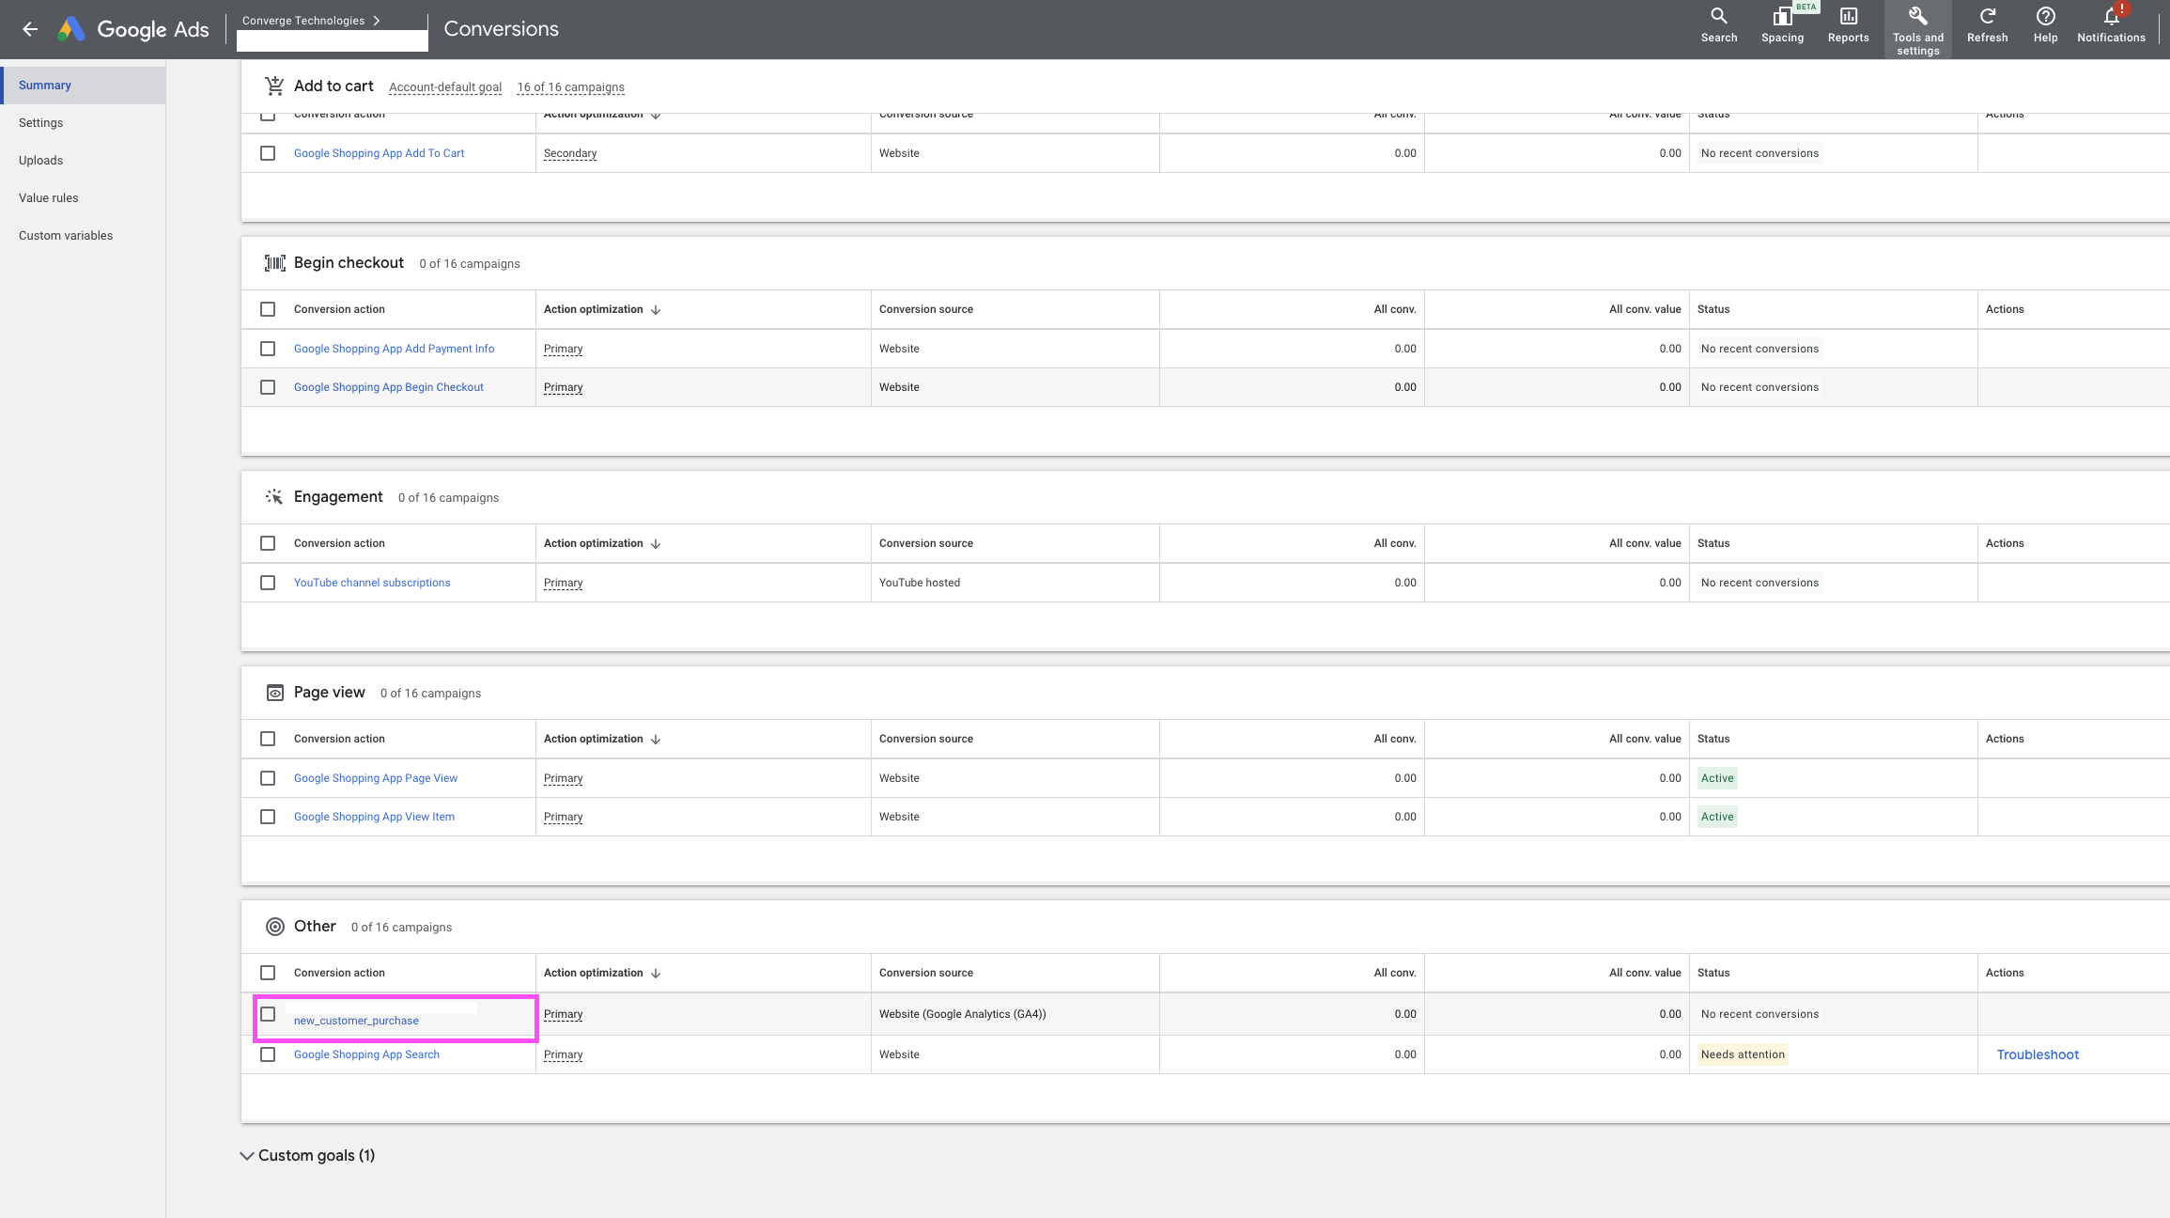Click the Troubleshoot link
Image resolution: width=2170 pixels, height=1218 pixels.
pyautogui.click(x=2038, y=1054)
